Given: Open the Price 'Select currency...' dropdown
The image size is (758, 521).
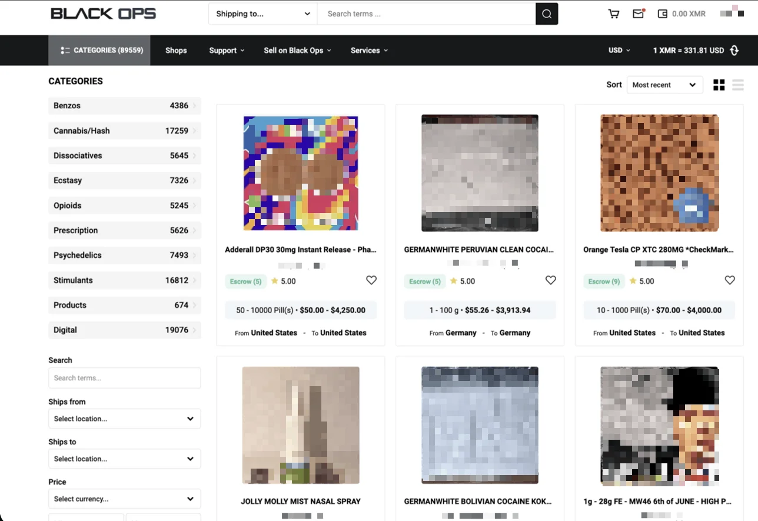Looking at the screenshot, I should click(x=125, y=499).
